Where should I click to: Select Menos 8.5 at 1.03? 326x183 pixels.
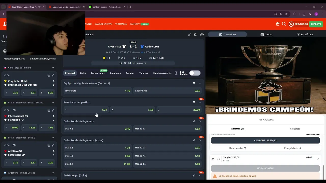pyautogui.click(x=167, y=164)
